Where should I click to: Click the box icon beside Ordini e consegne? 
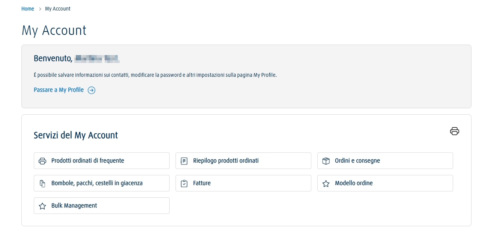[x=326, y=161]
